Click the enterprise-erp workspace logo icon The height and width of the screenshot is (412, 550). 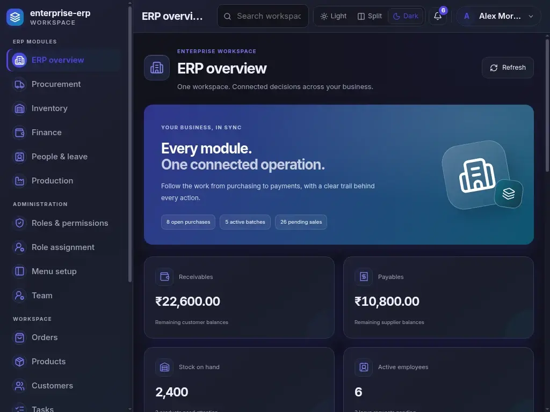coord(15,17)
